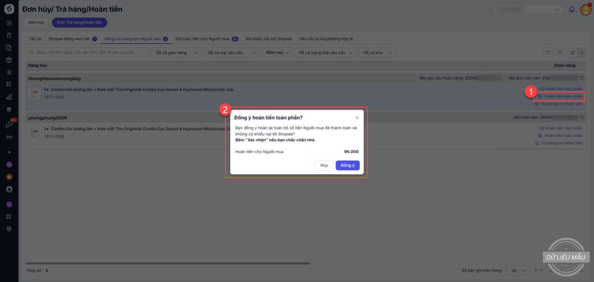
Task: Expand the Tất cả trạng thái yêu cầu dropdown
Action: 326,53
